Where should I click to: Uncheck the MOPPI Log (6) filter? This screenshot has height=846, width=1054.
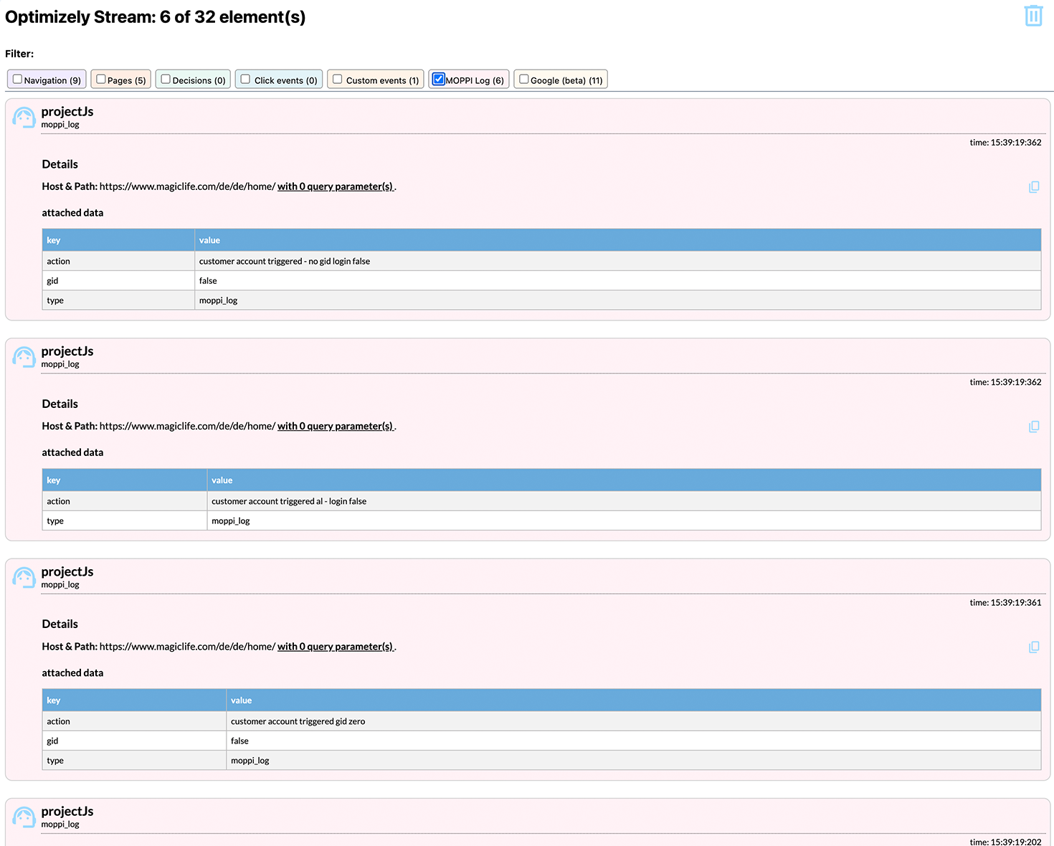pyautogui.click(x=439, y=80)
